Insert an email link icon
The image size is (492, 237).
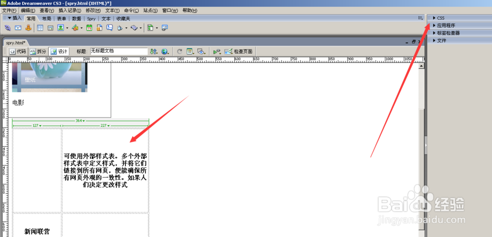pos(18,28)
